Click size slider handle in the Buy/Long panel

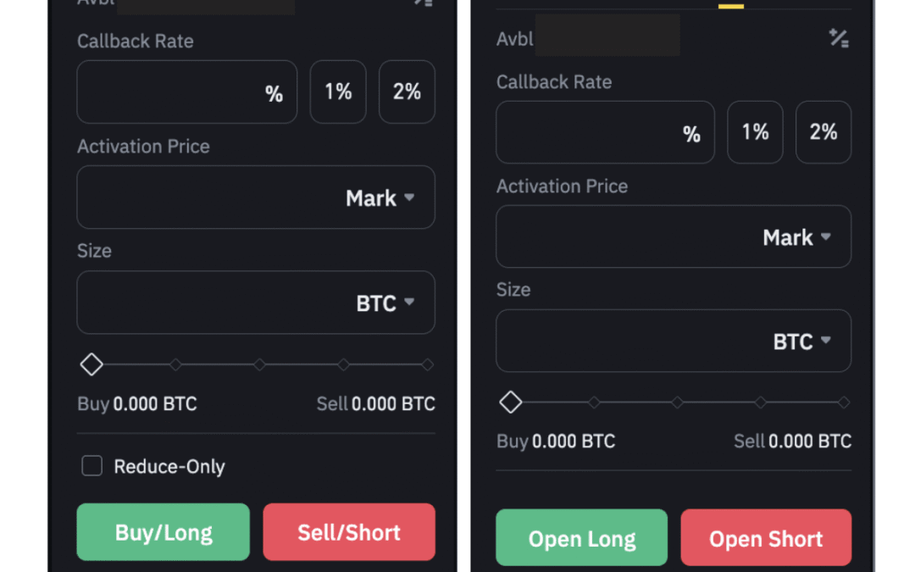(91, 364)
